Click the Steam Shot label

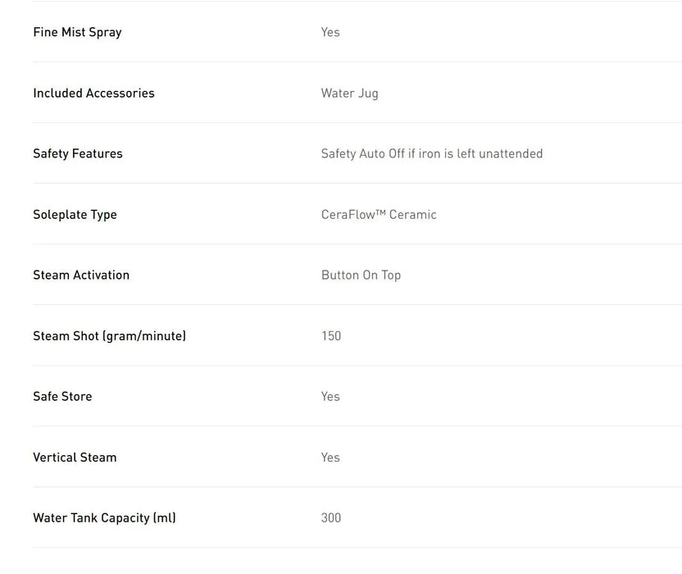click(x=66, y=335)
